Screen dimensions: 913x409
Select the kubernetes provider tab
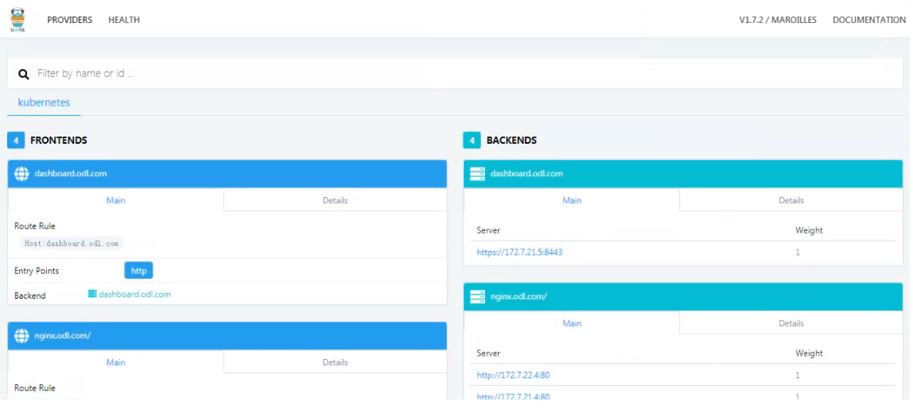click(44, 102)
